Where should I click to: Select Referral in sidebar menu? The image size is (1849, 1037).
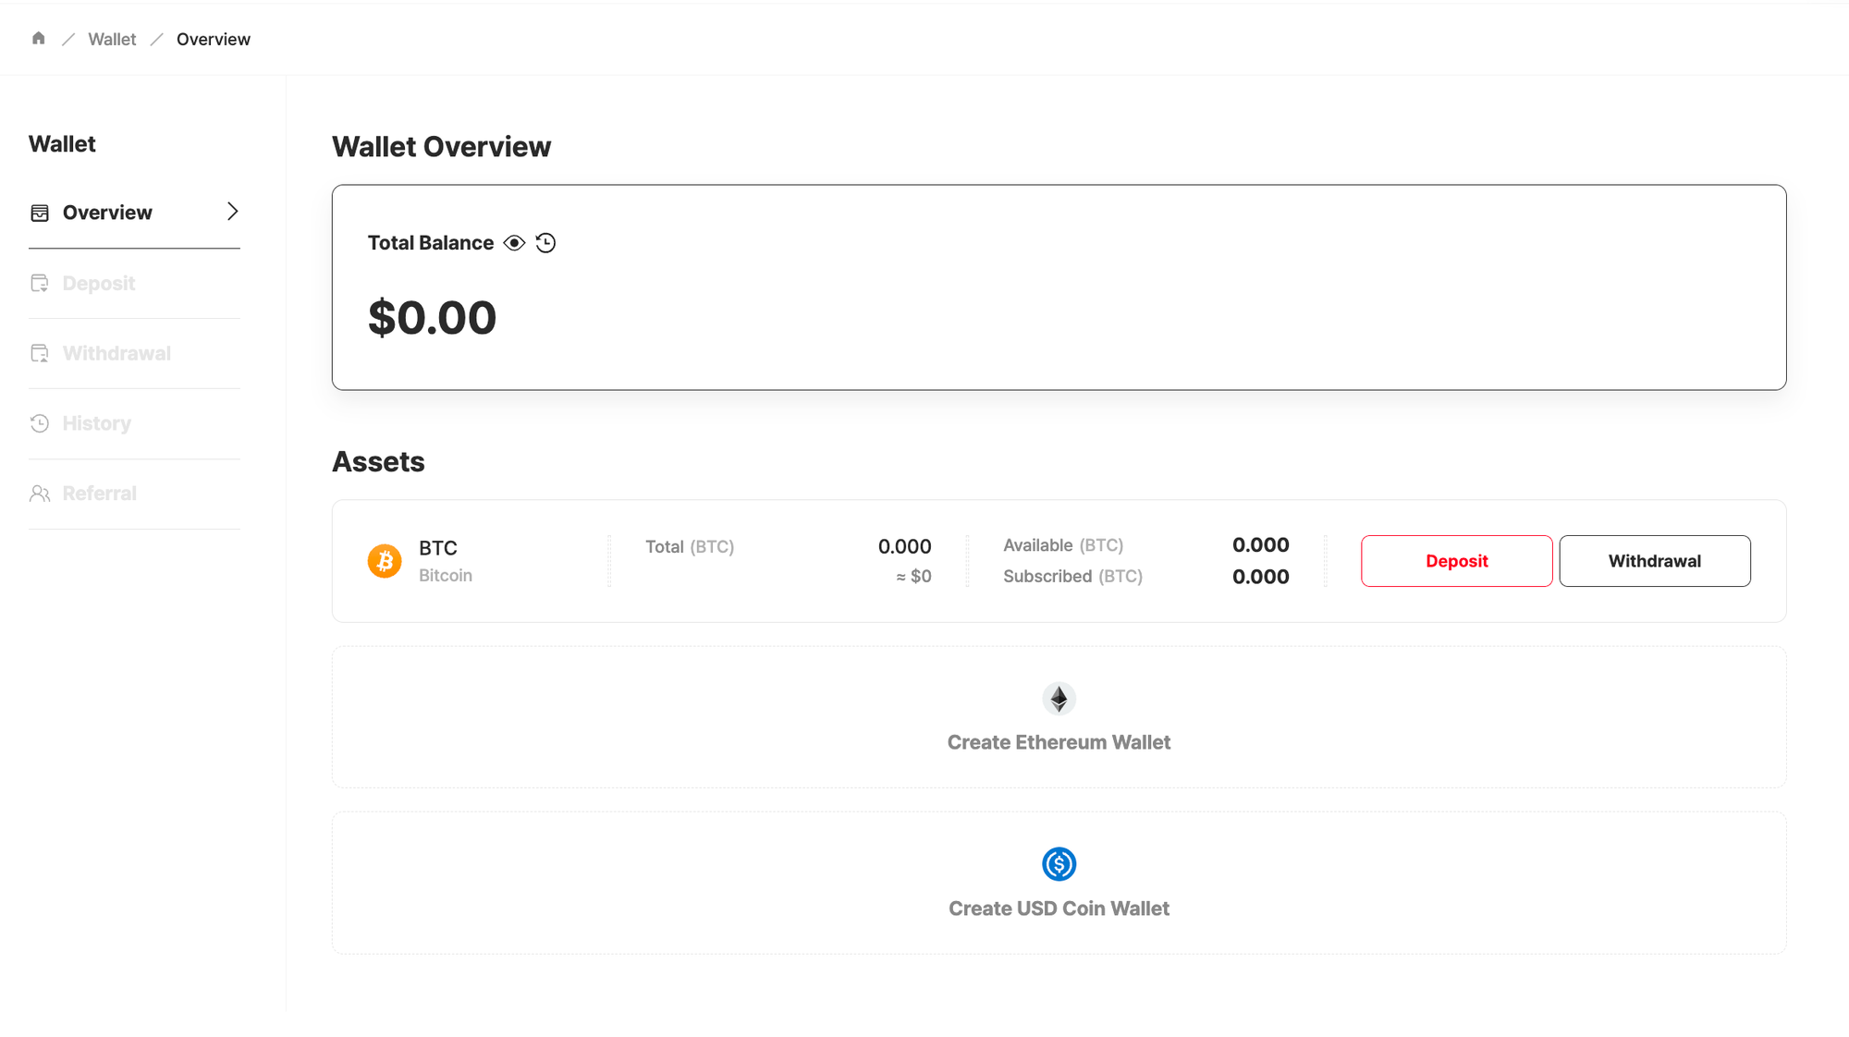pyautogui.click(x=99, y=494)
